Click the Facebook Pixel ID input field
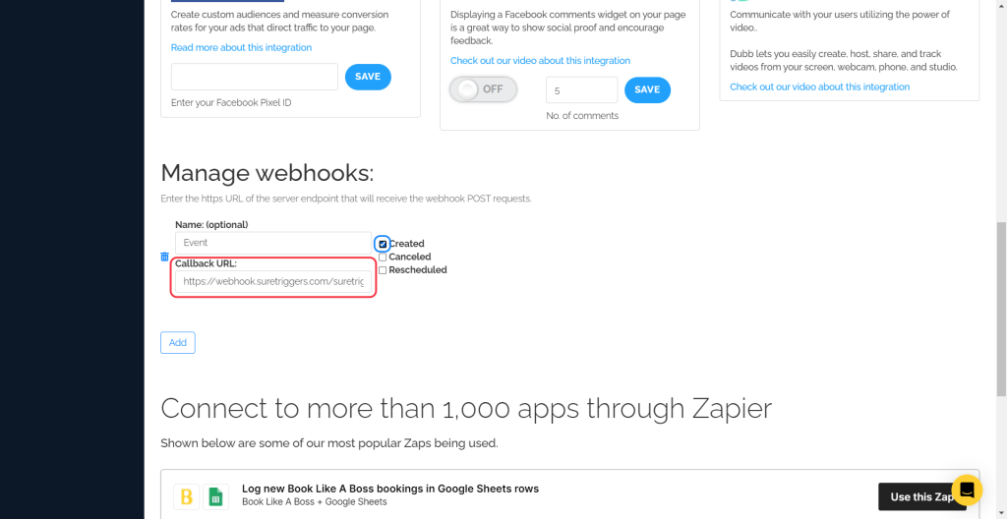The image size is (1007, 519). (x=254, y=77)
